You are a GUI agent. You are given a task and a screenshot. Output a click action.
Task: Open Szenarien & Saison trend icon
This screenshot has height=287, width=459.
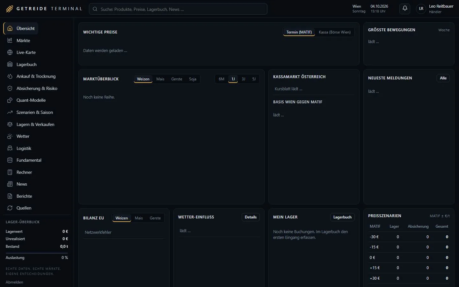[10, 112]
